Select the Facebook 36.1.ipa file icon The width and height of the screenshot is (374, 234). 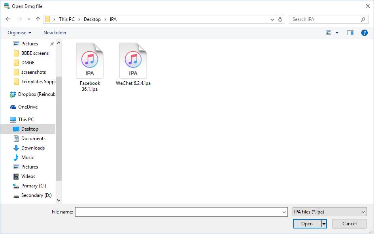coord(90,60)
